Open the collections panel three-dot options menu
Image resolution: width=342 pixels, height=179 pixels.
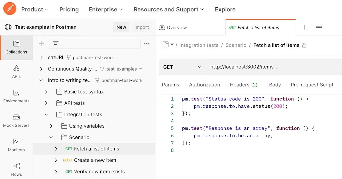pyautogui.click(x=147, y=44)
